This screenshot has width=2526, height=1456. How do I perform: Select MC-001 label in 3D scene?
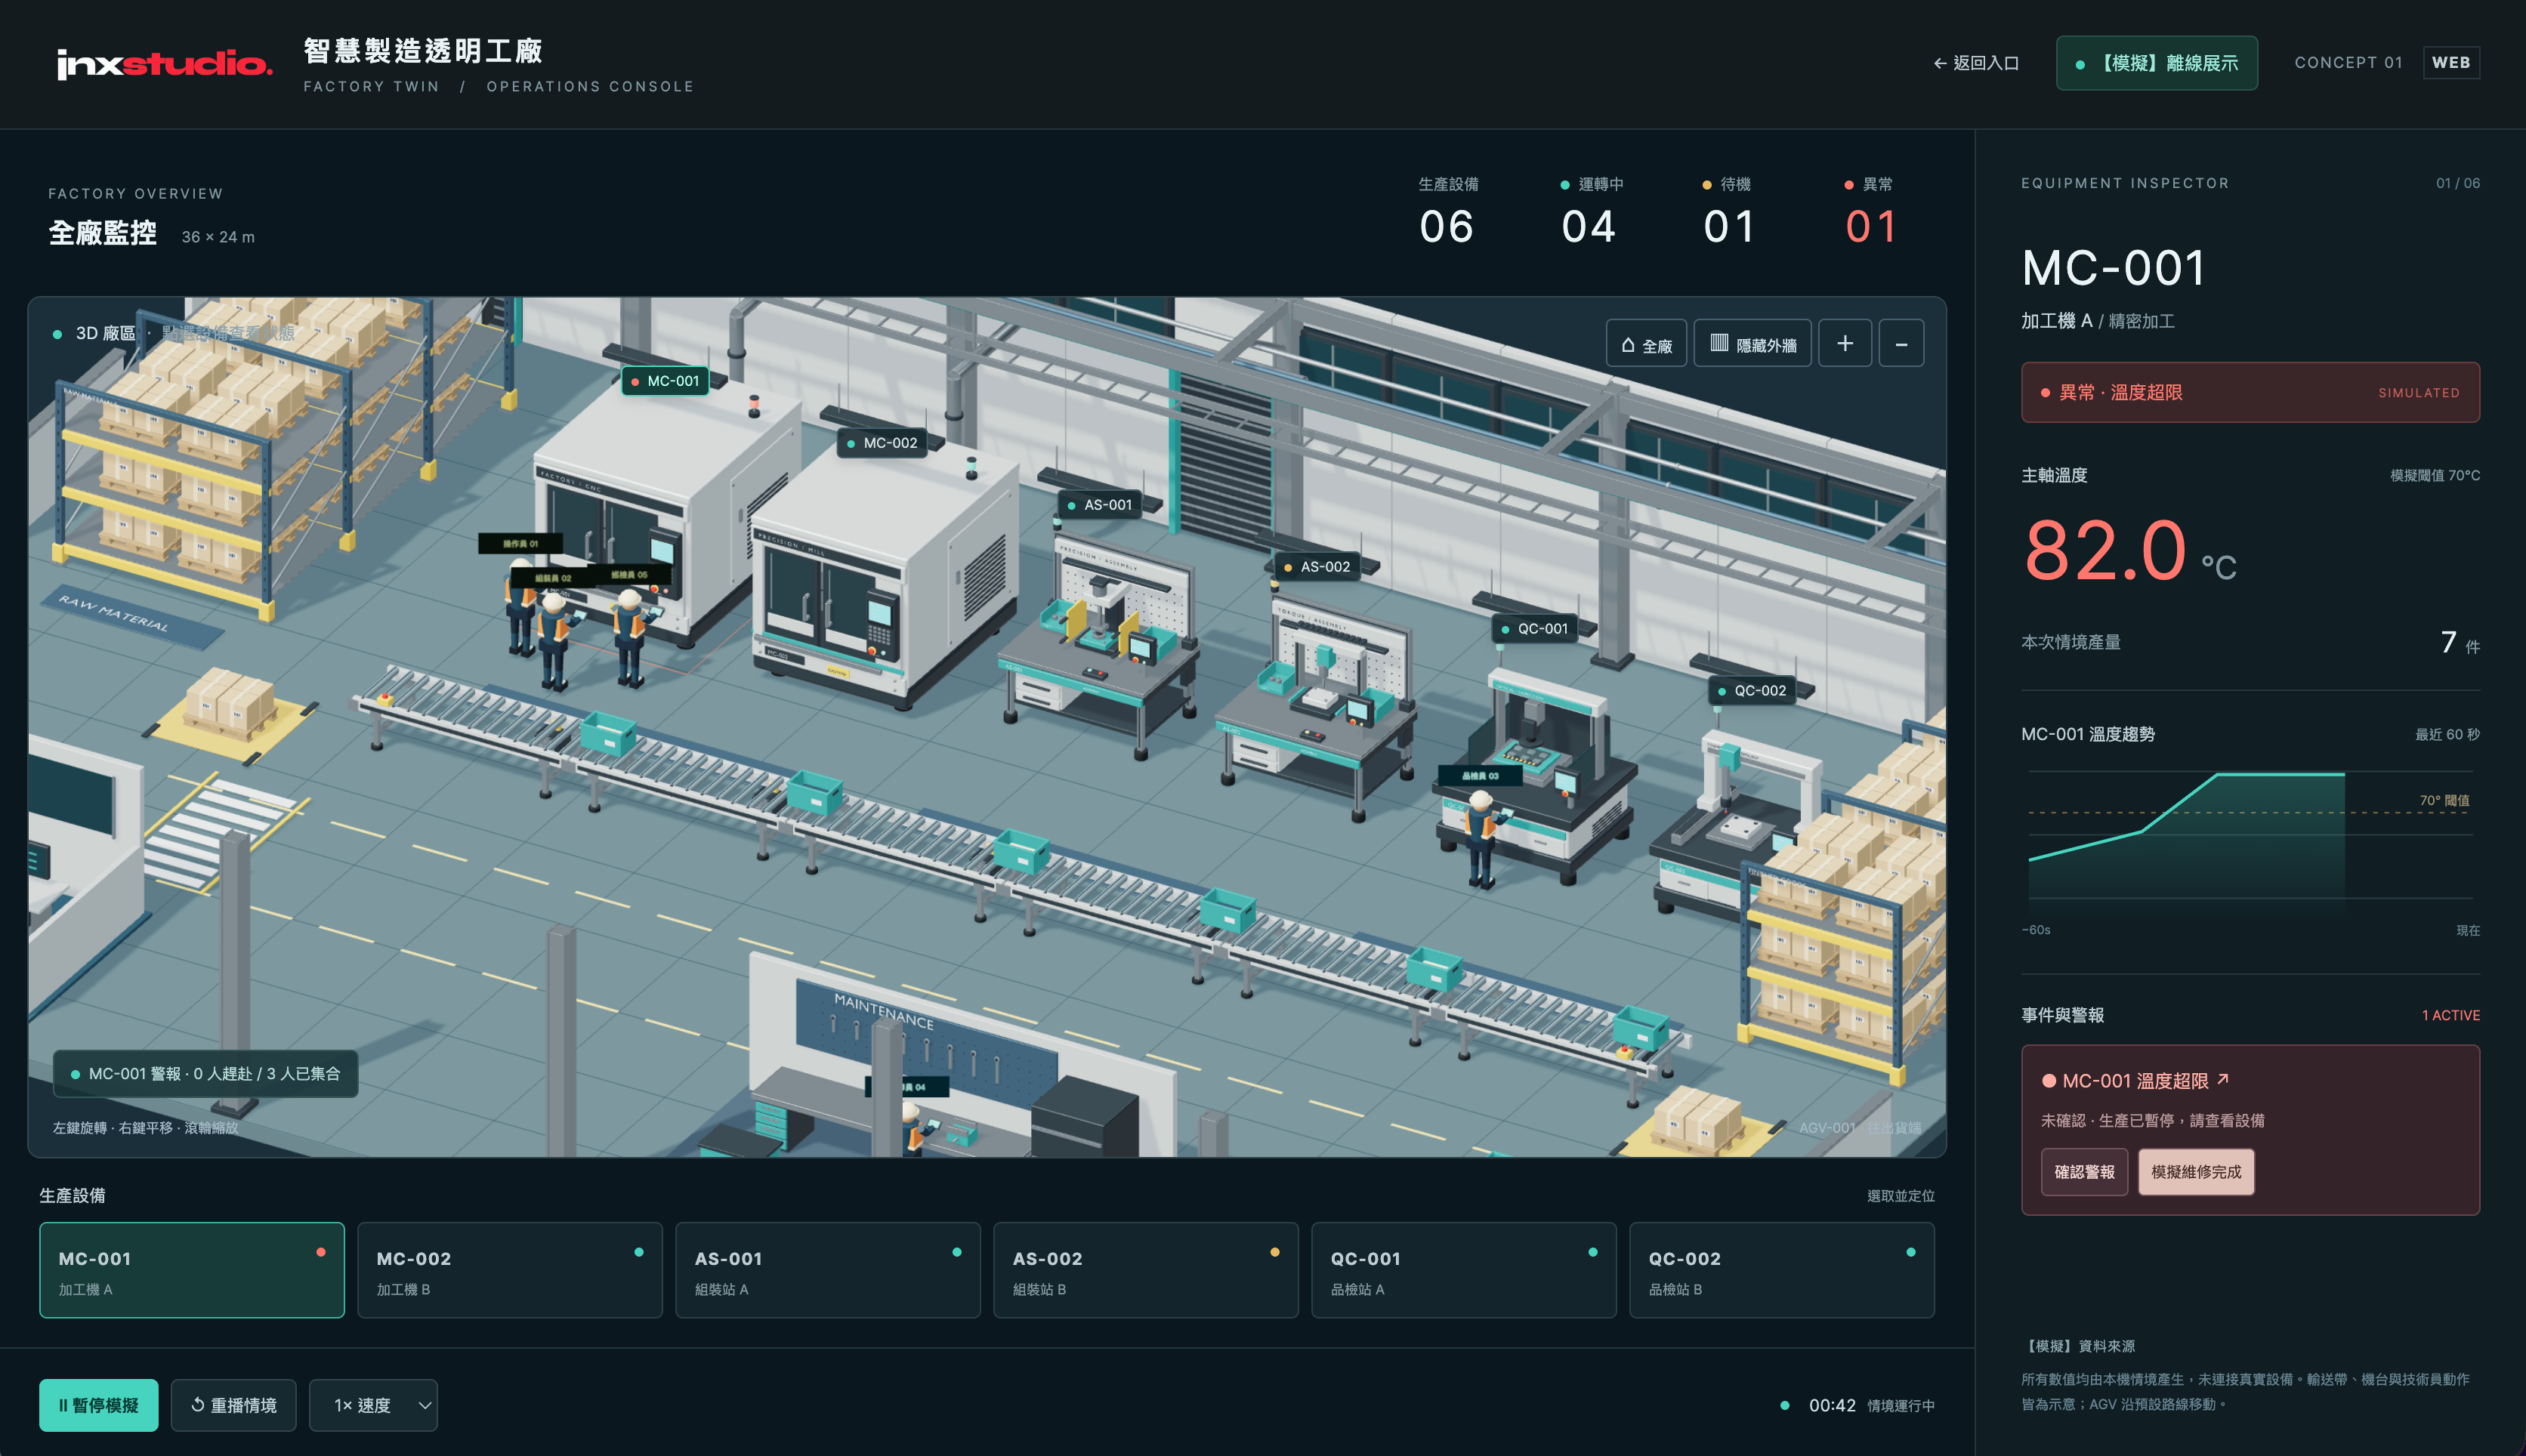[x=665, y=381]
